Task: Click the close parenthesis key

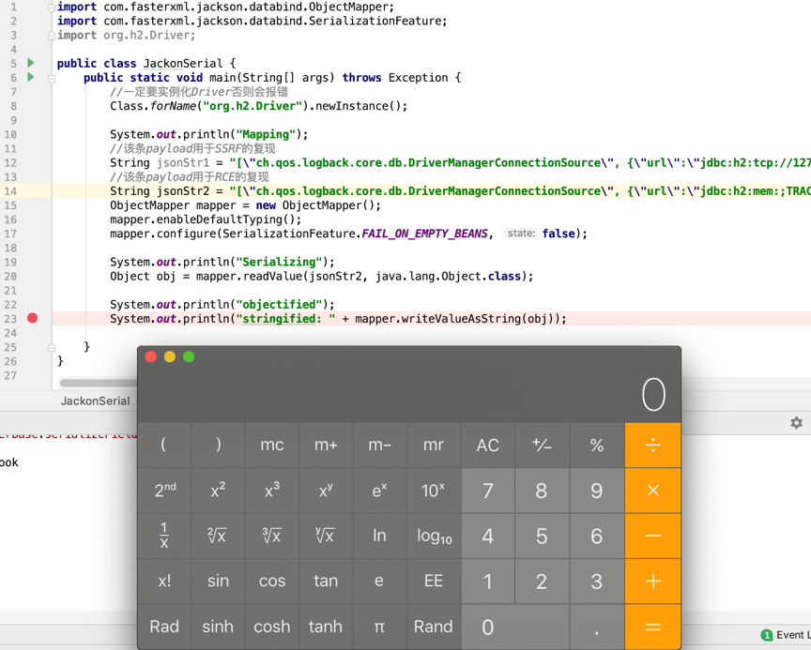Action: coord(219,446)
